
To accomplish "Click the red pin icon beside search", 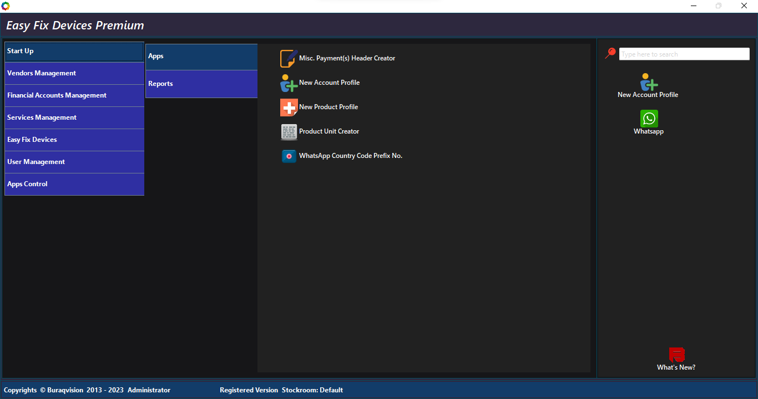I will (x=610, y=53).
